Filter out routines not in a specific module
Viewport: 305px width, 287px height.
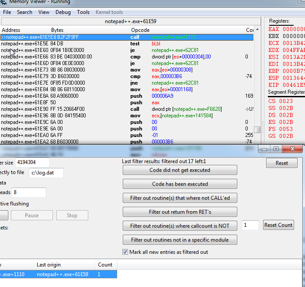[180, 240]
